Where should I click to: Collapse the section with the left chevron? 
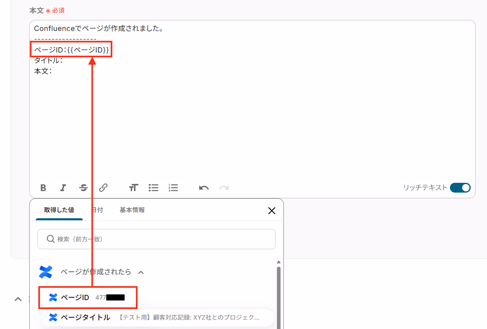[18, 299]
